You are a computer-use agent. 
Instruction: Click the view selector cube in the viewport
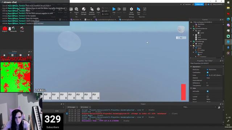tap(181, 29)
